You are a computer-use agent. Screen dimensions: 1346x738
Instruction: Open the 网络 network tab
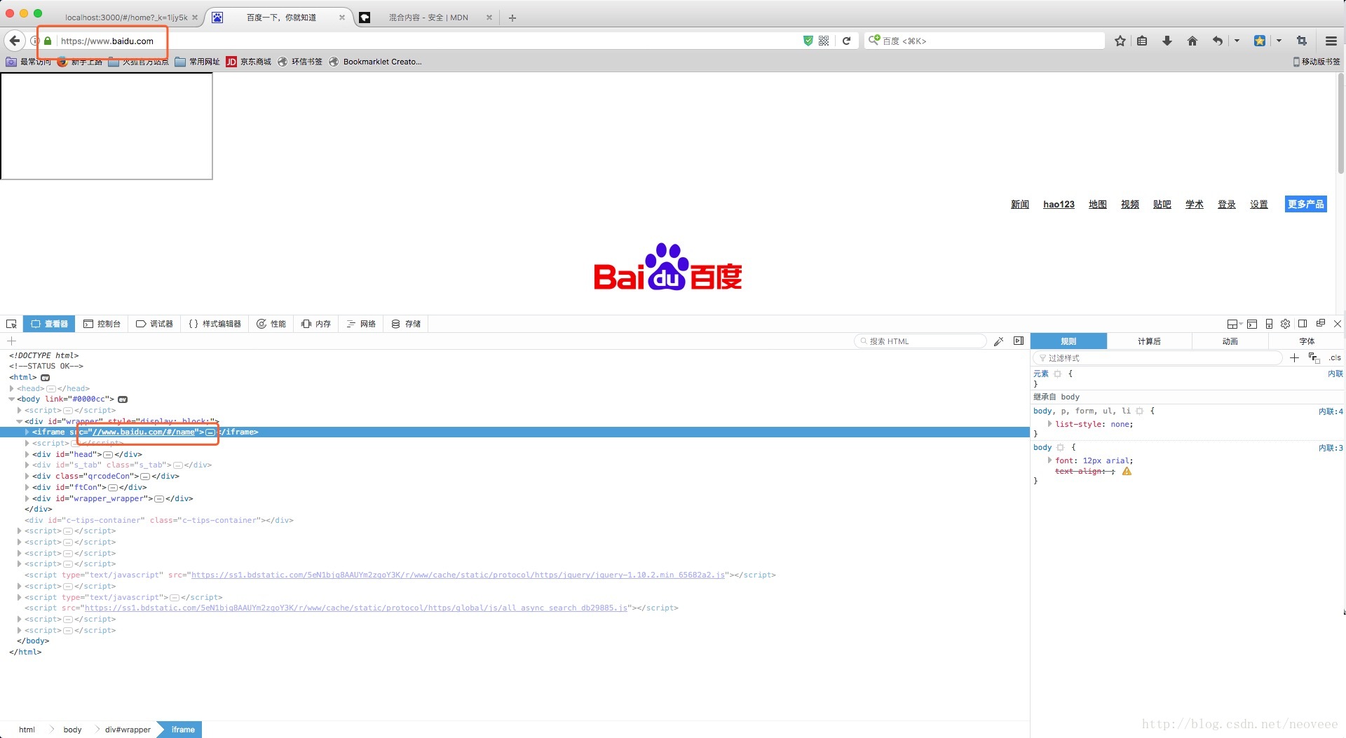coord(361,324)
